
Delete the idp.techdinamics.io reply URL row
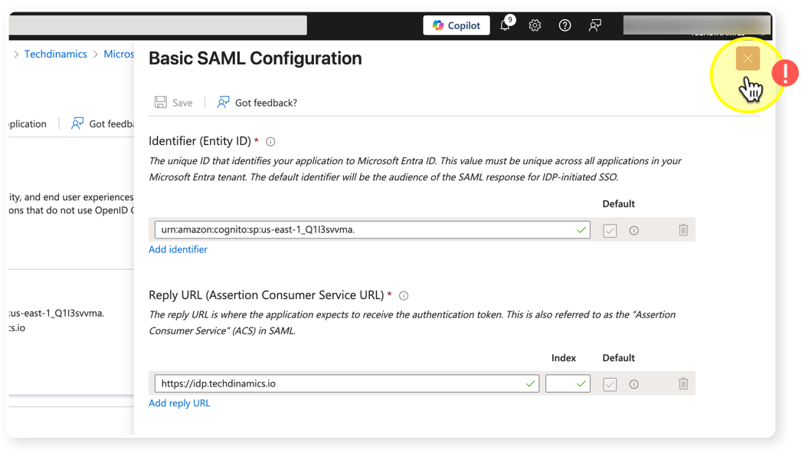point(683,383)
